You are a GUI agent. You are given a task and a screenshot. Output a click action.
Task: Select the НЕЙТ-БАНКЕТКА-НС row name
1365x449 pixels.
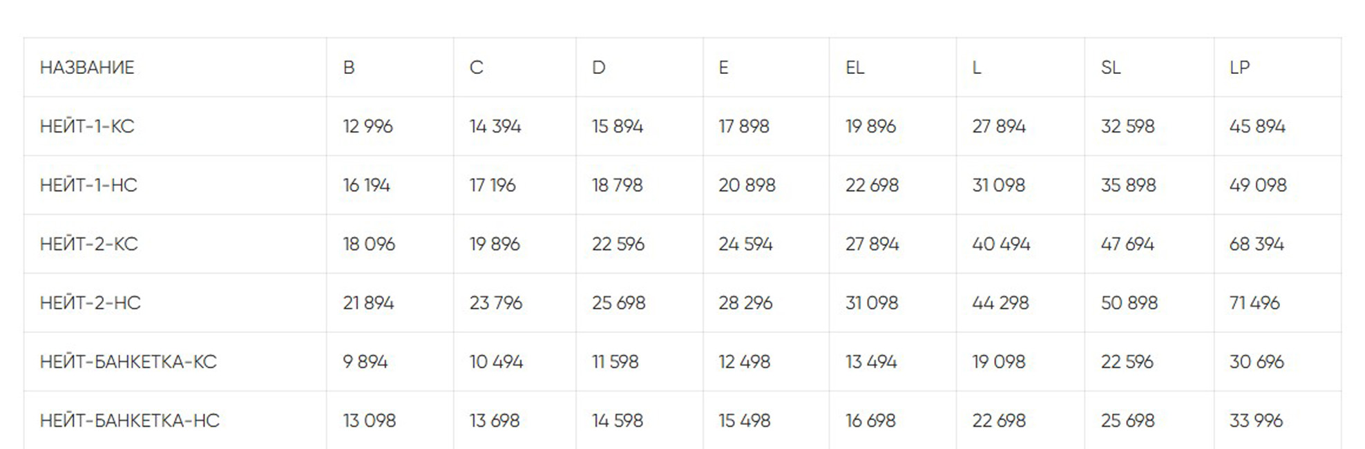[x=129, y=420]
